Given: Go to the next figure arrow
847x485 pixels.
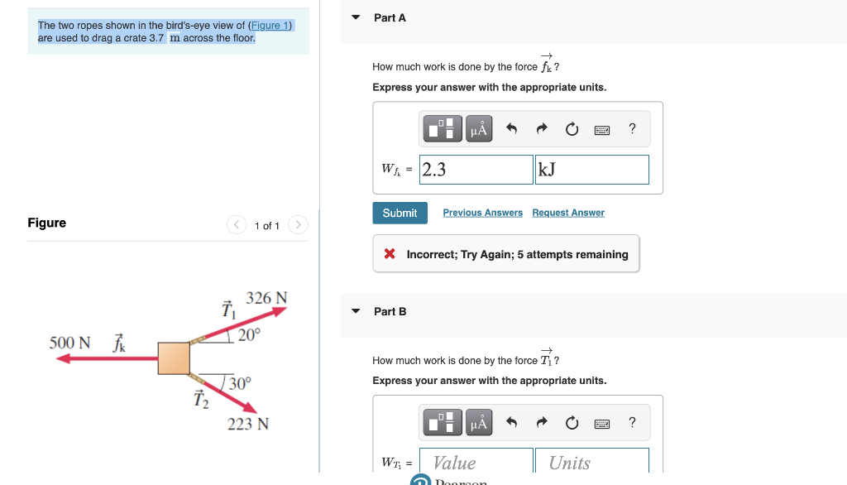Looking at the screenshot, I should [x=298, y=224].
